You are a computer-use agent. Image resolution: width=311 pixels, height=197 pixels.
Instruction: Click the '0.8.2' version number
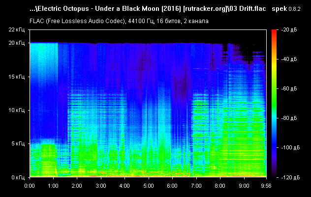[x=294, y=9]
